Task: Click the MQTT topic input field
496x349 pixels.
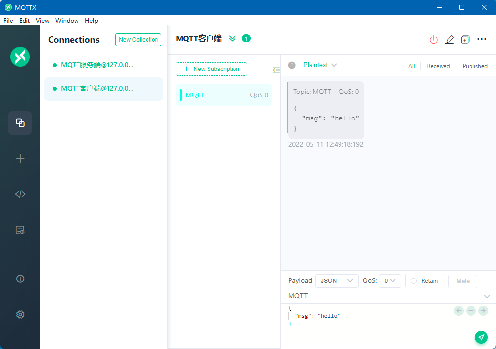Action: point(384,296)
